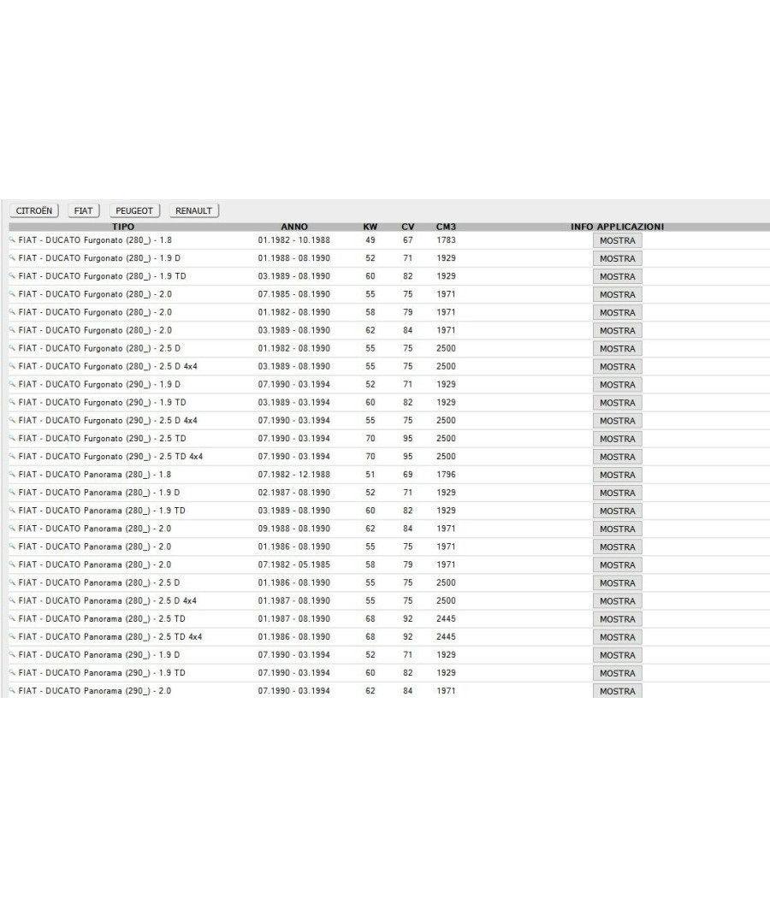This screenshot has width=770, height=898.
Task: Click MOSTRA for Panorama (280_) 1.8
Action: pyautogui.click(x=618, y=475)
